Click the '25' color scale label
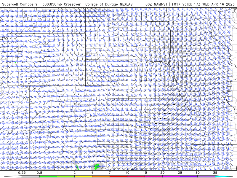 pos(180,173)
